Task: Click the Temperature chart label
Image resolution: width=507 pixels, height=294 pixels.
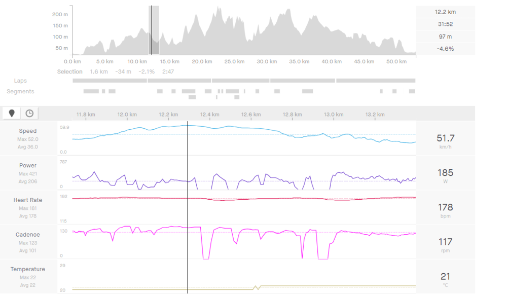Action: pyautogui.click(x=28, y=269)
